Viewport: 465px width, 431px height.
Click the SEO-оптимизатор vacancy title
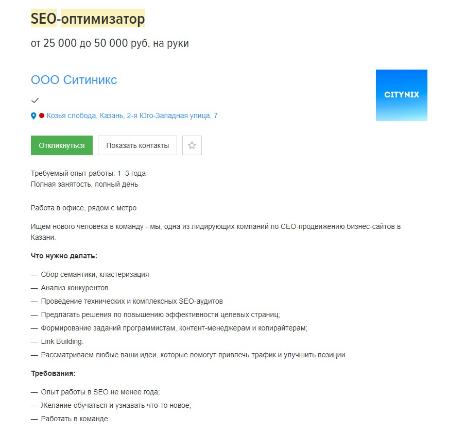88,19
